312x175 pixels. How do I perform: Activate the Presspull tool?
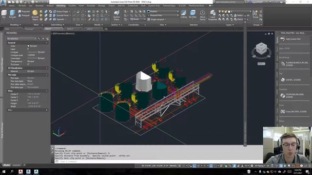pos(24,15)
